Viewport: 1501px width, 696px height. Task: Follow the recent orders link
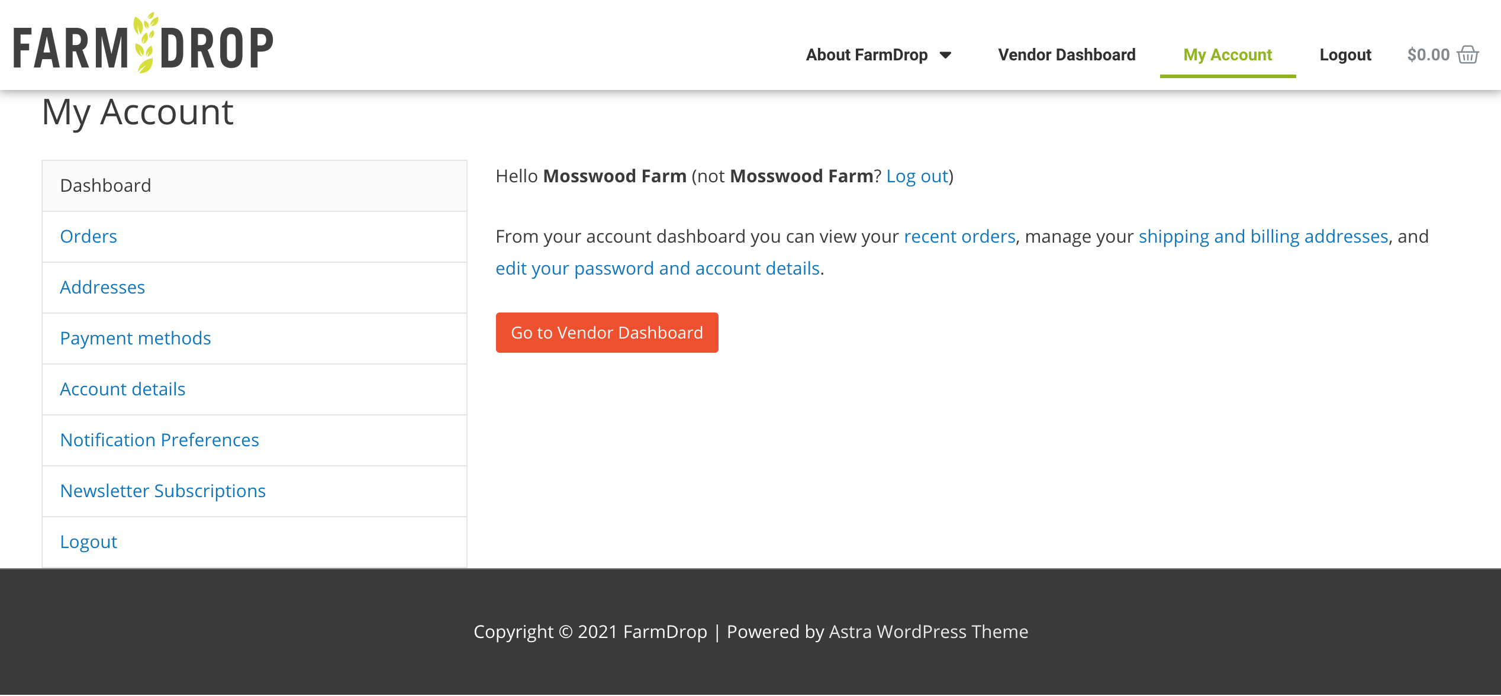point(959,236)
